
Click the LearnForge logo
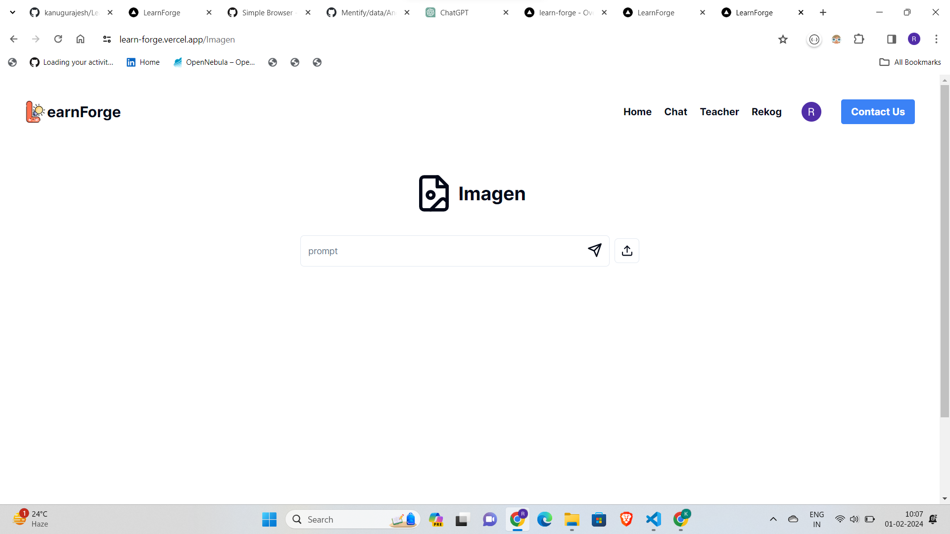73,112
